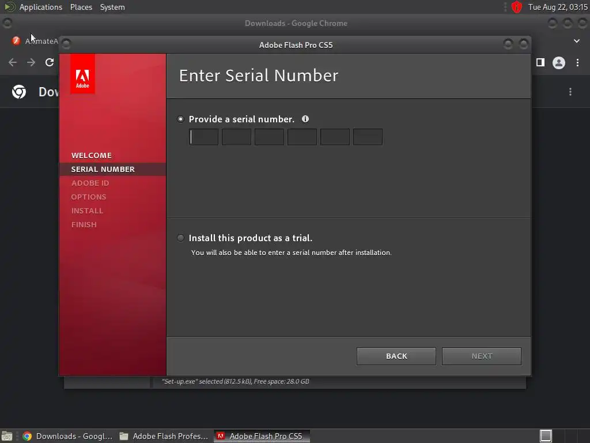Click the second serial number field

(x=236, y=137)
